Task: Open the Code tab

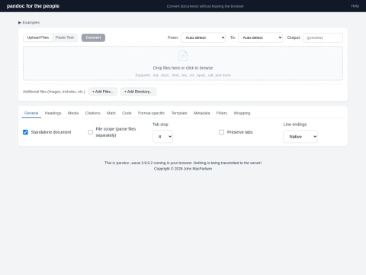Action: tap(127, 113)
